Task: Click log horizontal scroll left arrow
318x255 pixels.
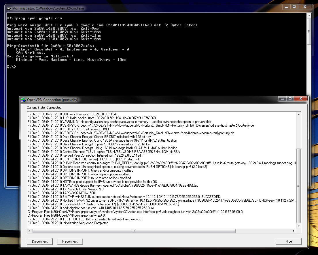Action: (30, 231)
